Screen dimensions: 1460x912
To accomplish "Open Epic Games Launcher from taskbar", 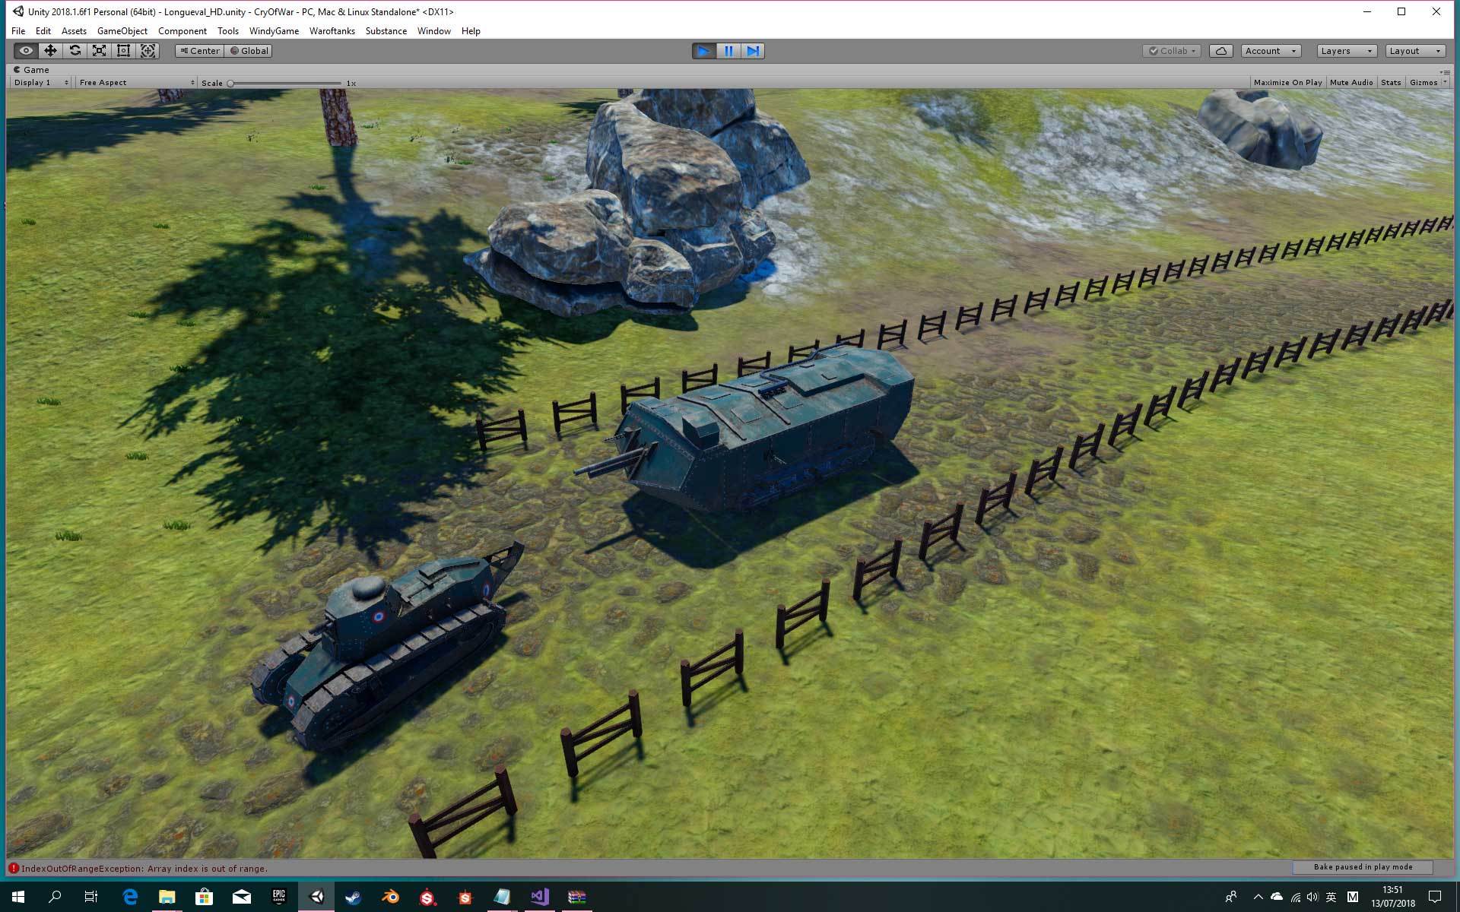I will point(279,897).
